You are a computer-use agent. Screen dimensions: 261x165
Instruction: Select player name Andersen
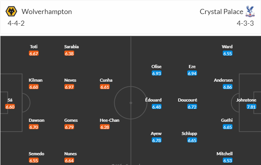pyautogui.click(x=223, y=80)
